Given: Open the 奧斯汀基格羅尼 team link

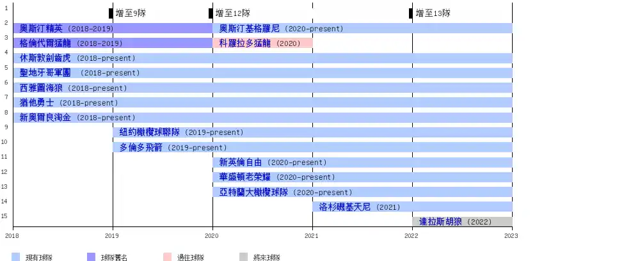Looking at the screenshot, I should [x=250, y=29].
